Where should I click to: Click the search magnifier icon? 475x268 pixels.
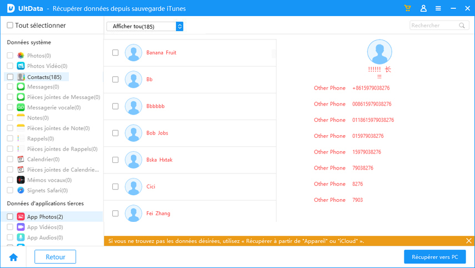(462, 26)
